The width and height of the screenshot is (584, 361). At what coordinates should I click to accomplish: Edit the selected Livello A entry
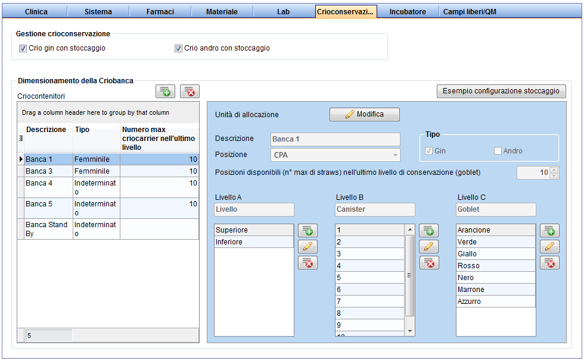coord(307,246)
